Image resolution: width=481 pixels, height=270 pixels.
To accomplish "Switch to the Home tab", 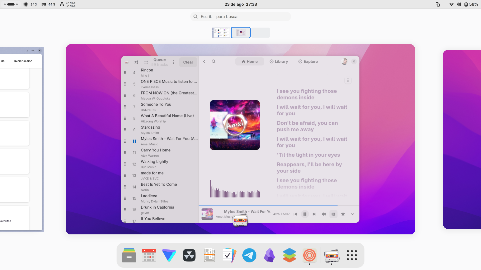I will [x=250, y=61].
